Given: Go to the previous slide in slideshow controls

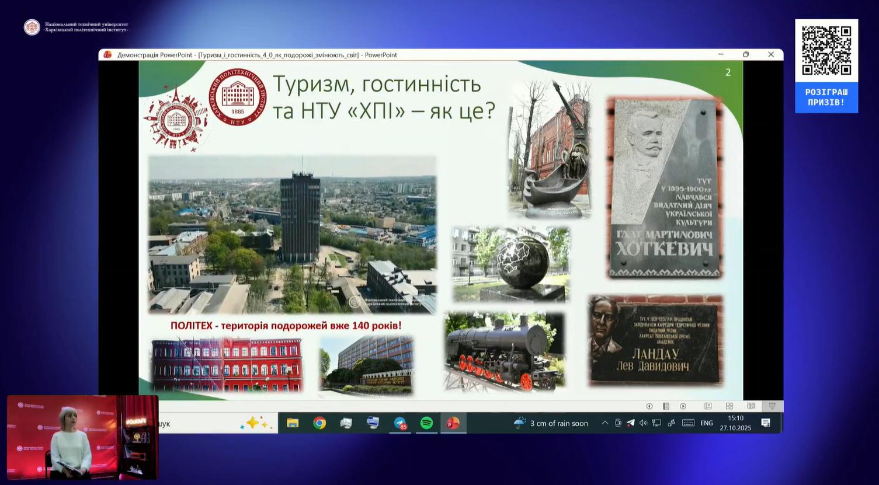Looking at the screenshot, I should pyautogui.click(x=649, y=406).
